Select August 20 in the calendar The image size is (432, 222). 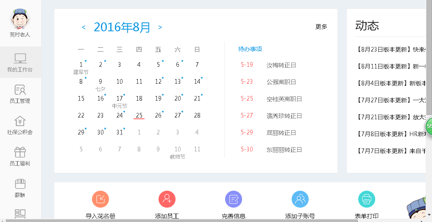click(178, 99)
